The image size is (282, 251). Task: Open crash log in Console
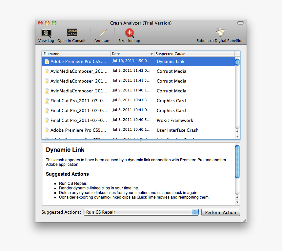[x=72, y=33]
